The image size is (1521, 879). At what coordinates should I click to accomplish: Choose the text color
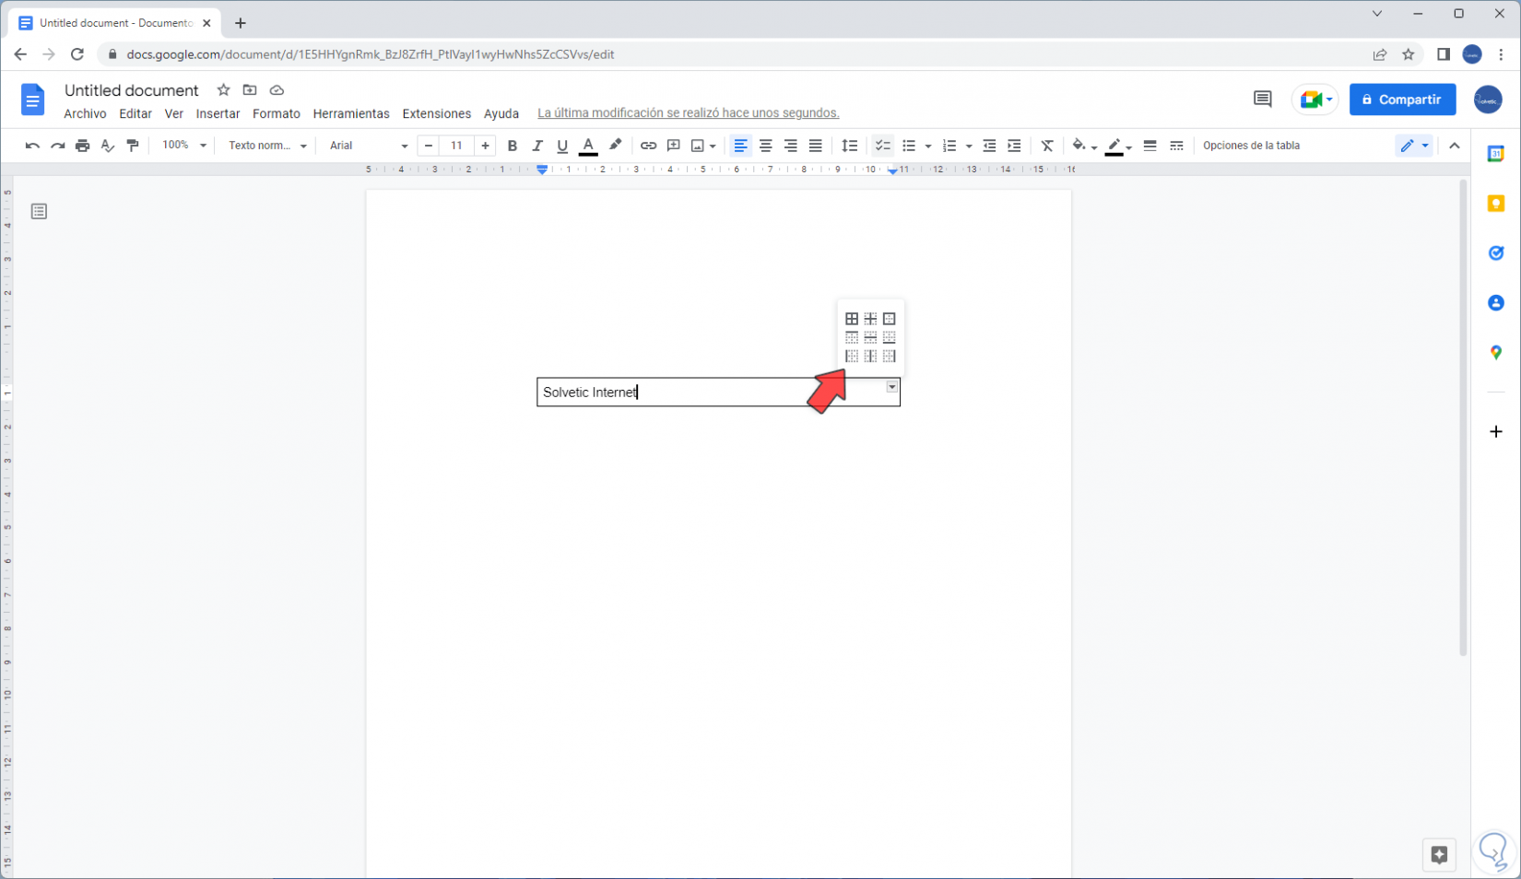pos(588,146)
